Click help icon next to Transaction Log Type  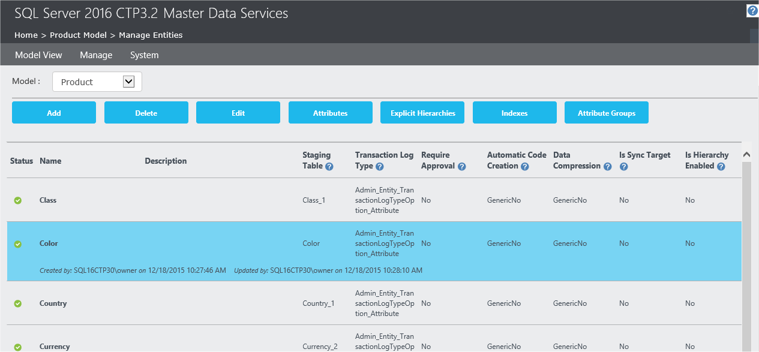[x=380, y=167]
